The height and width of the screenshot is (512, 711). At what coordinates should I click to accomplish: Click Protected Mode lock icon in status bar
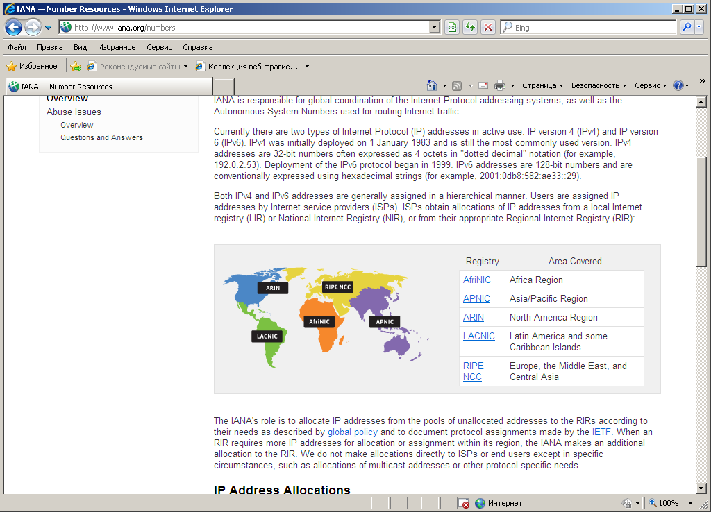(x=627, y=503)
